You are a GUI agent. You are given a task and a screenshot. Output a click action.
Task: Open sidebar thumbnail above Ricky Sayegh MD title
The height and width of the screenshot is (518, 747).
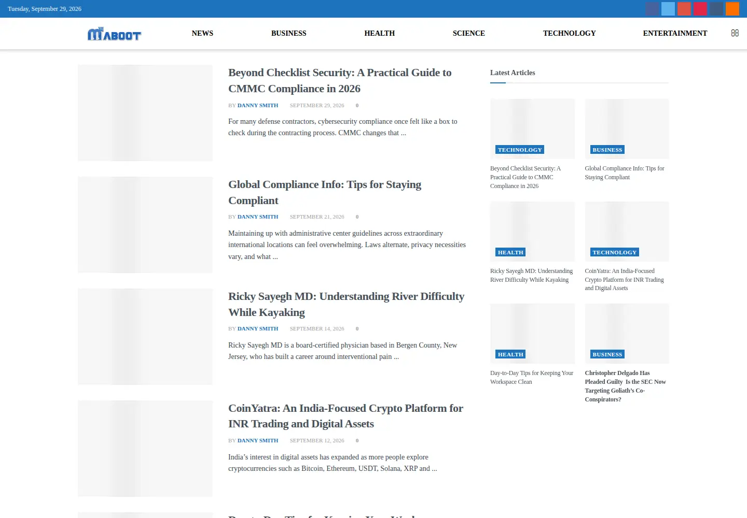click(x=533, y=232)
